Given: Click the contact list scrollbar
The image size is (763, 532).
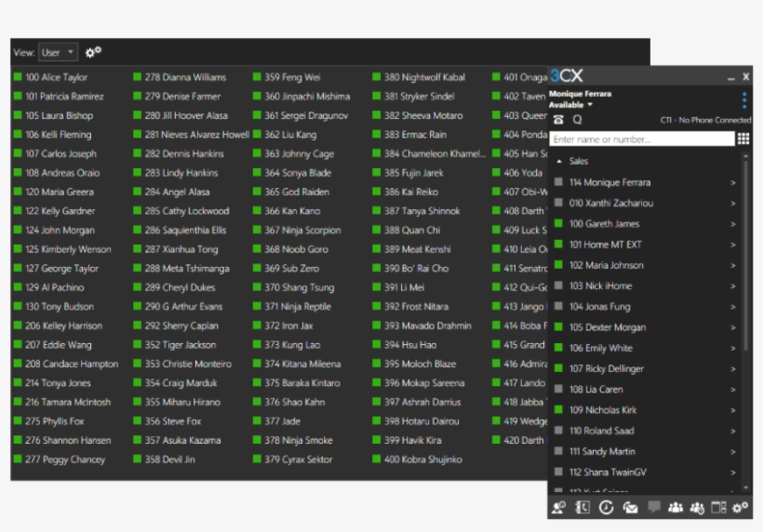Looking at the screenshot, I should click(745, 253).
